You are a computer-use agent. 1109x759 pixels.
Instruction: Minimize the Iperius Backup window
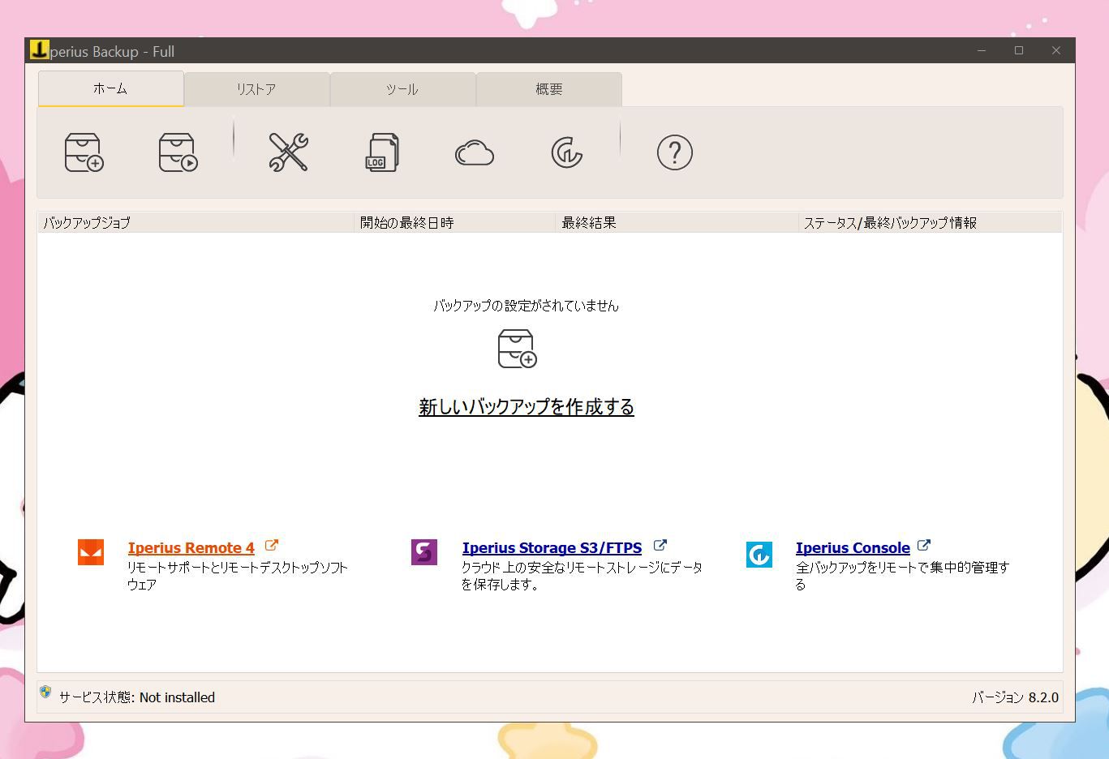(982, 50)
